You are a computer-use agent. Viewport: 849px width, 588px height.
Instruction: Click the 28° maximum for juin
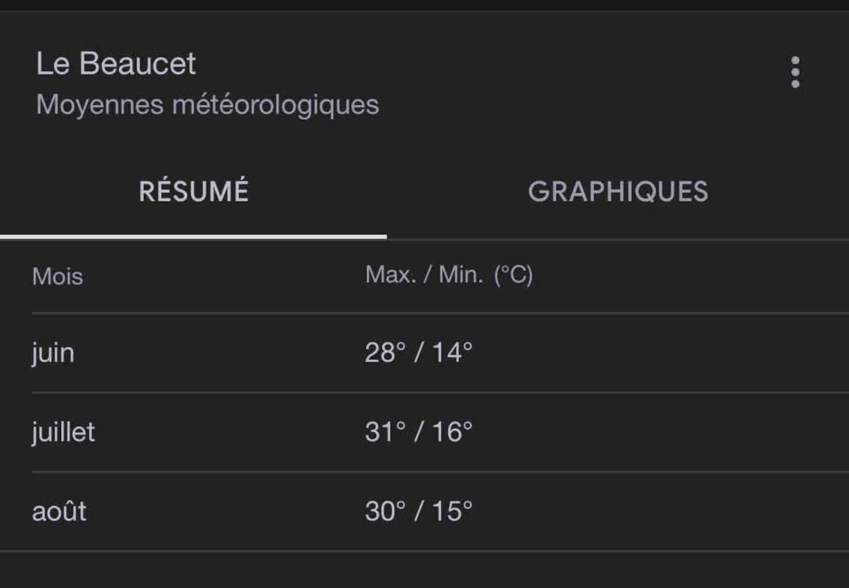click(385, 352)
